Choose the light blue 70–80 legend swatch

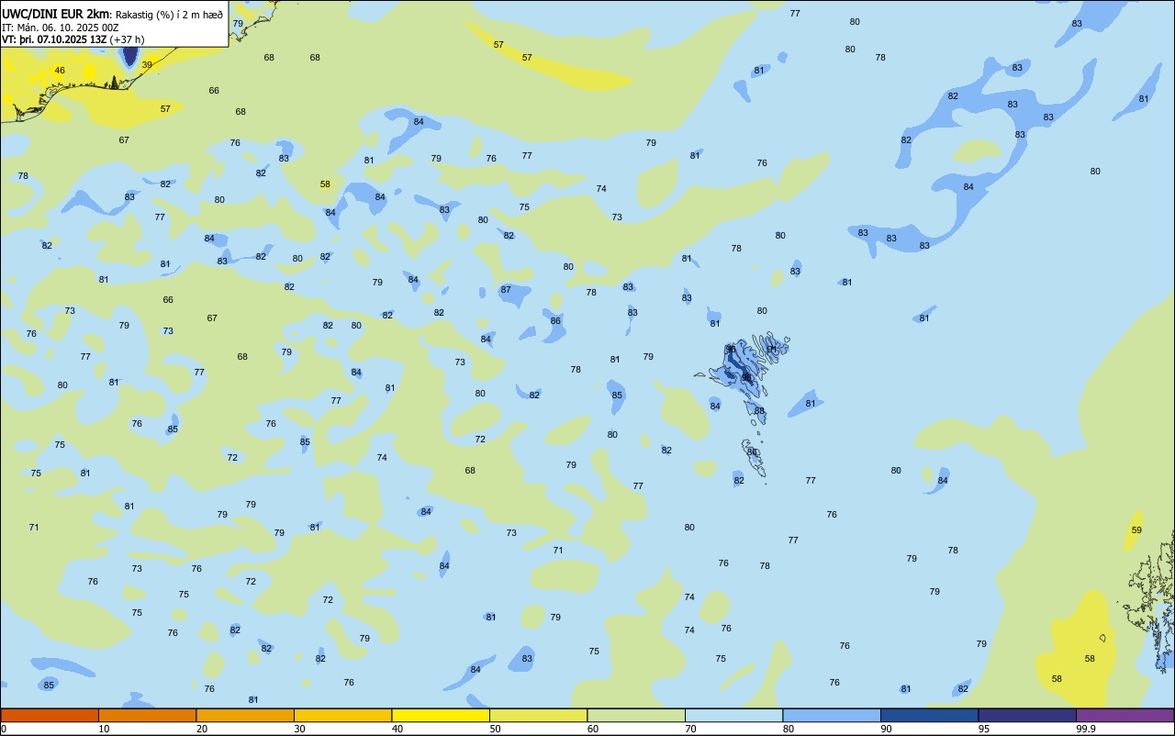[733, 715]
